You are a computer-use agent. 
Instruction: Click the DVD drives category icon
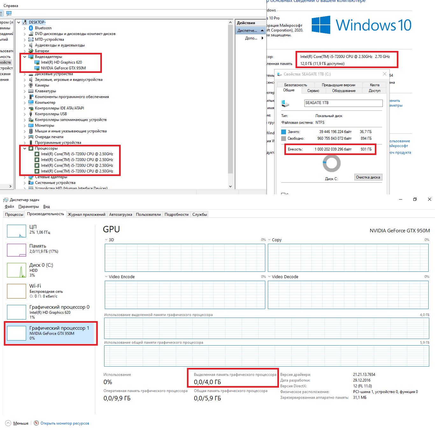click(31, 34)
